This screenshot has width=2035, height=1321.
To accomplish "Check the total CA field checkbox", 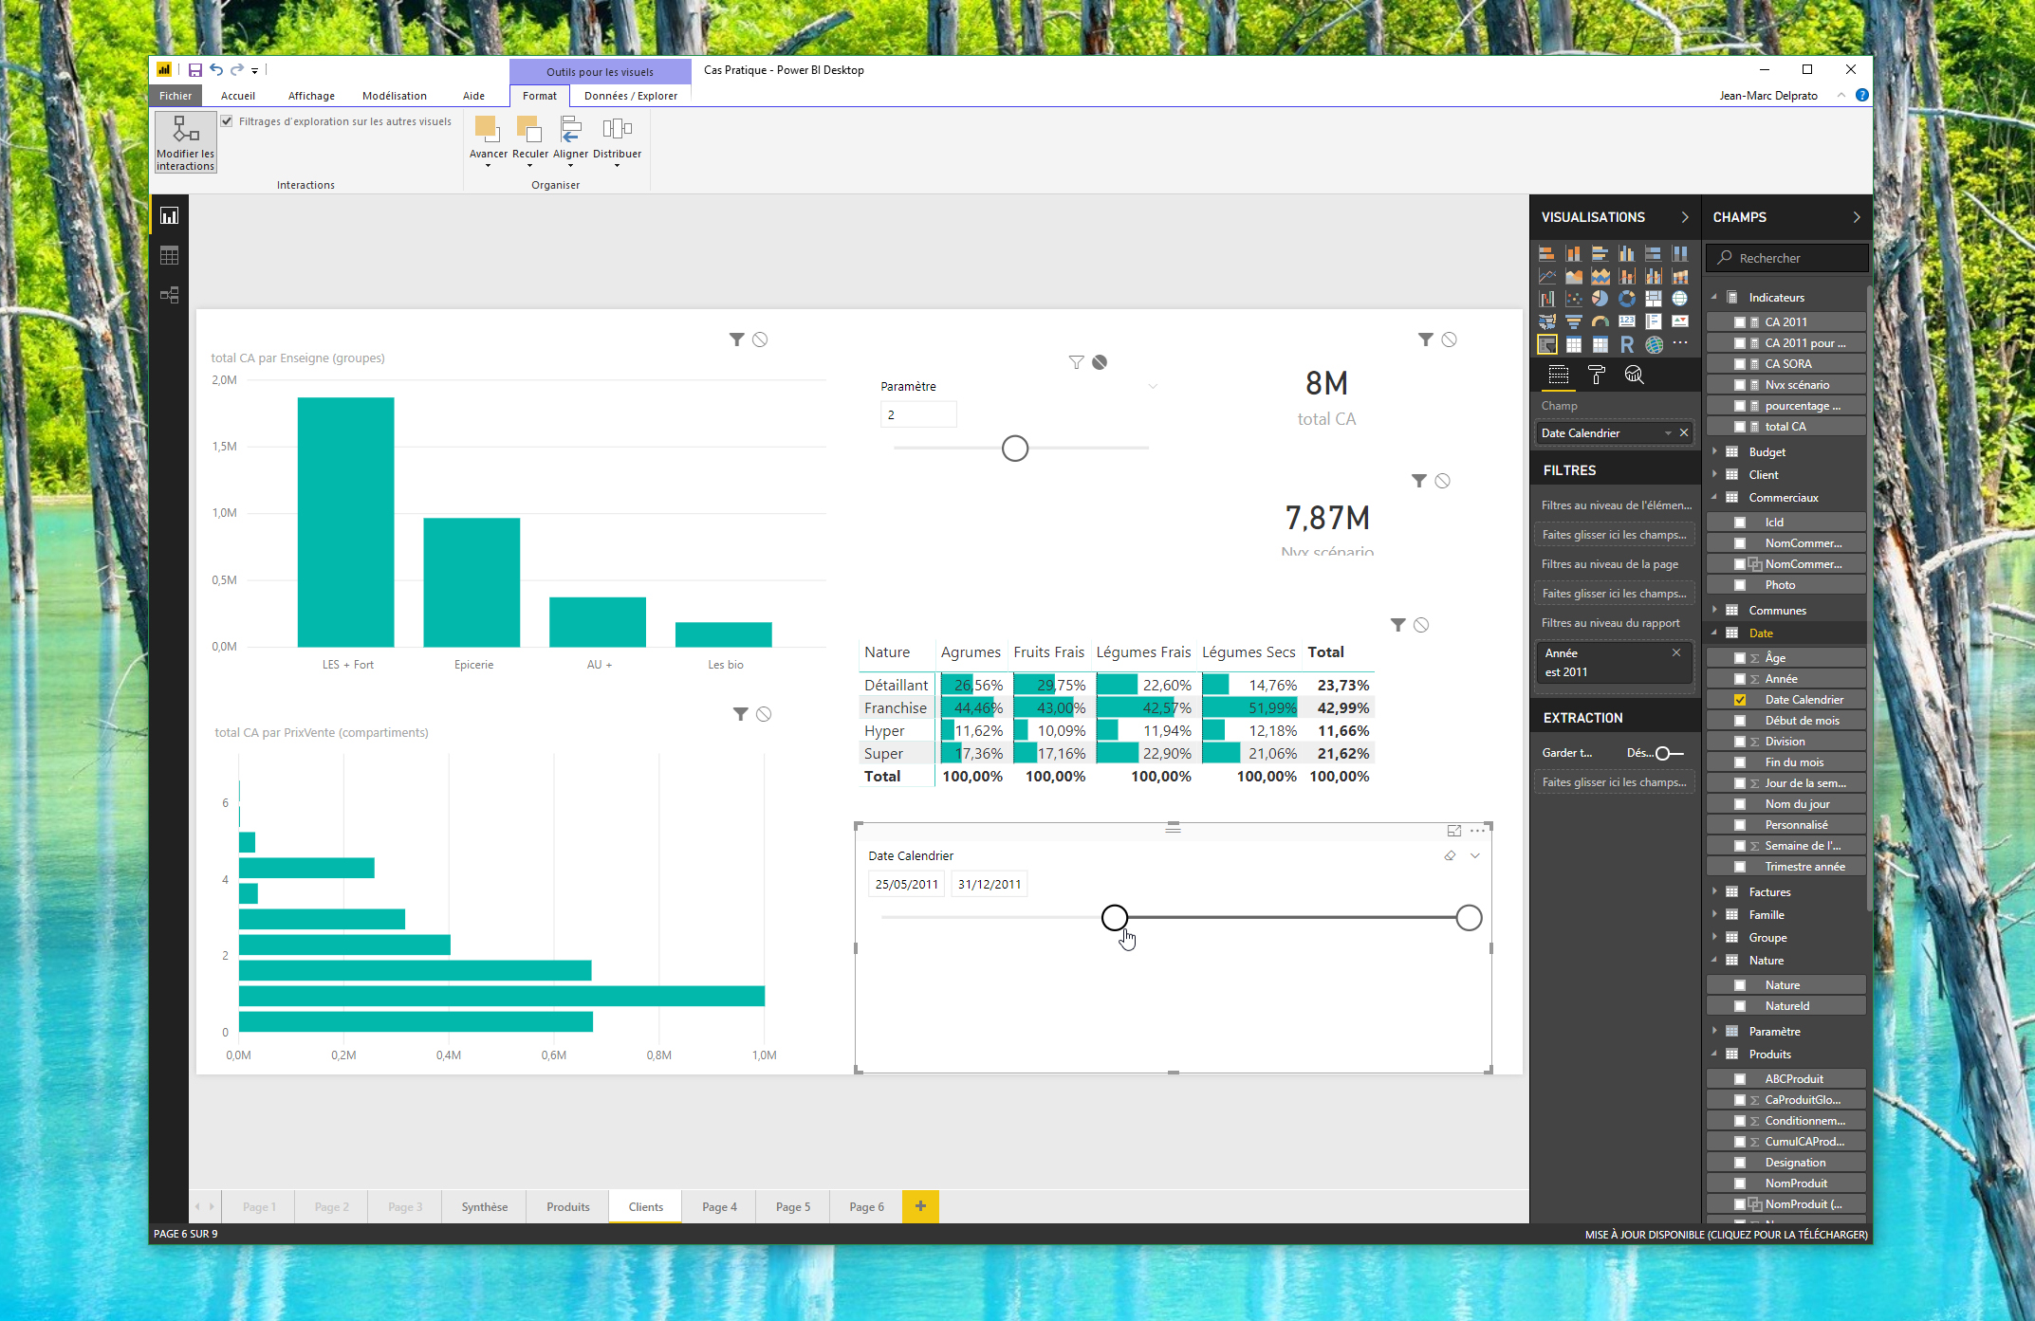I will [x=1739, y=427].
